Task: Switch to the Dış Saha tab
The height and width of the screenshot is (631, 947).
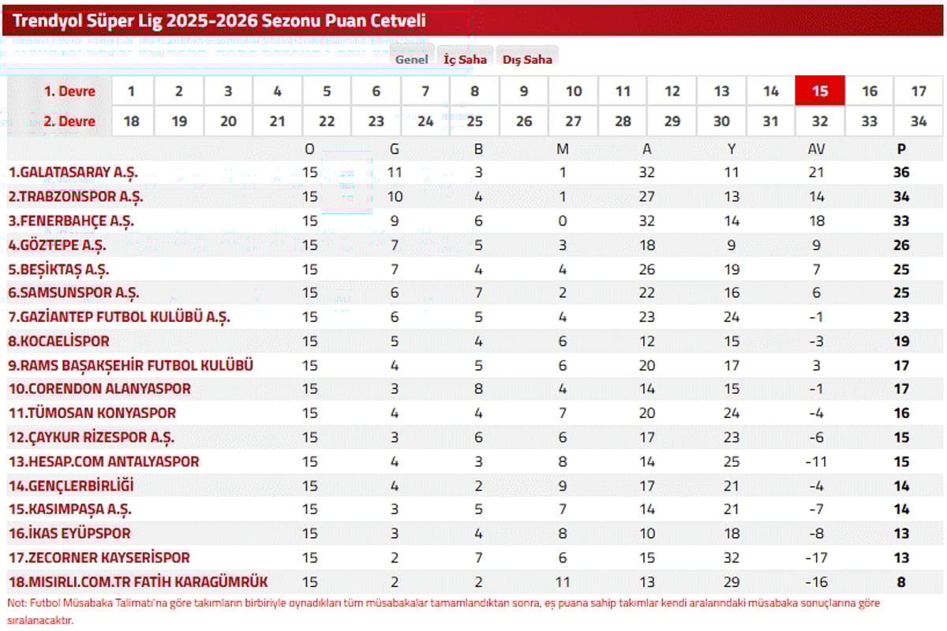Action: pos(527,59)
